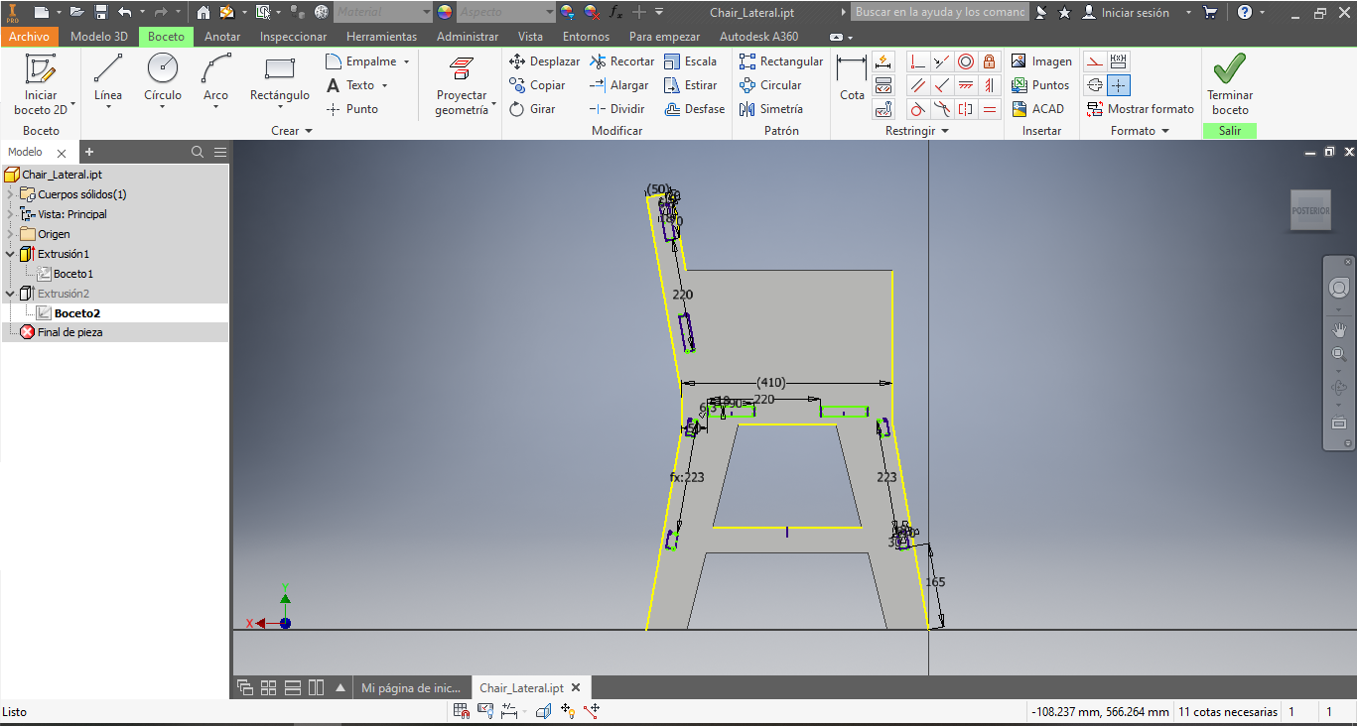Click the Dividir button
1358x726 pixels.
coord(616,109)
